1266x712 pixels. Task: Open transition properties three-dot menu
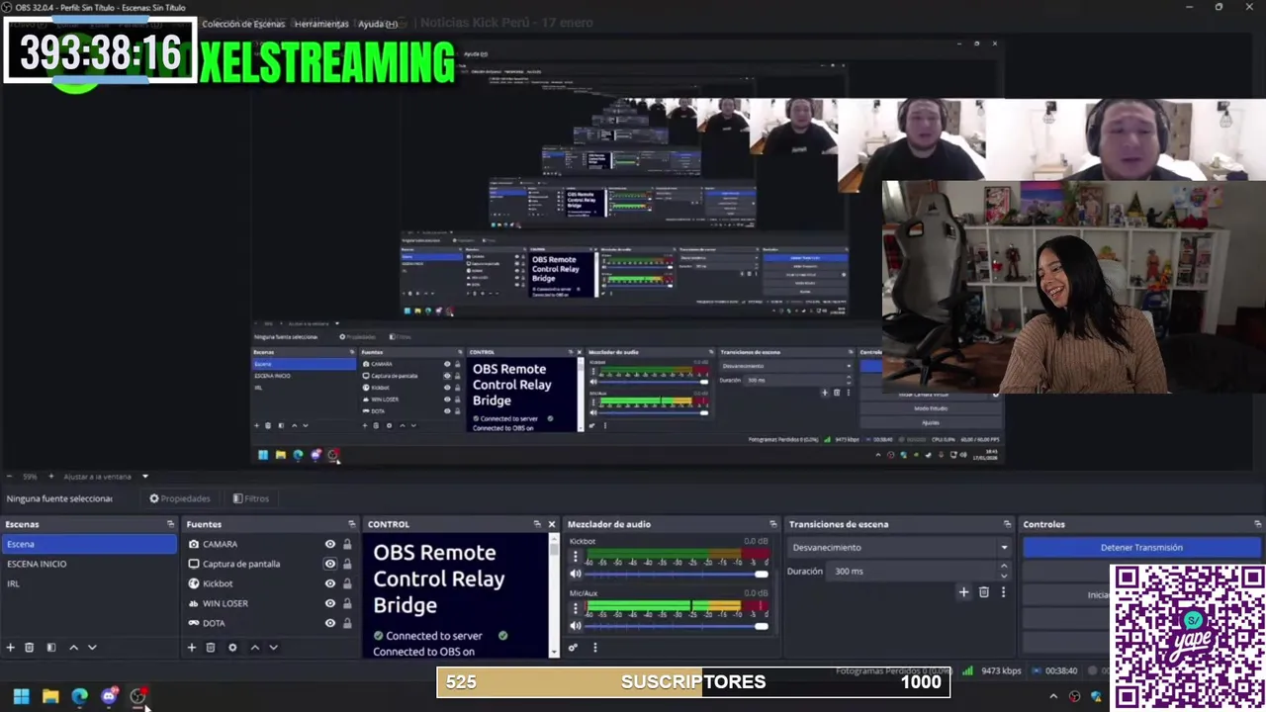[x=1003, y=592]
